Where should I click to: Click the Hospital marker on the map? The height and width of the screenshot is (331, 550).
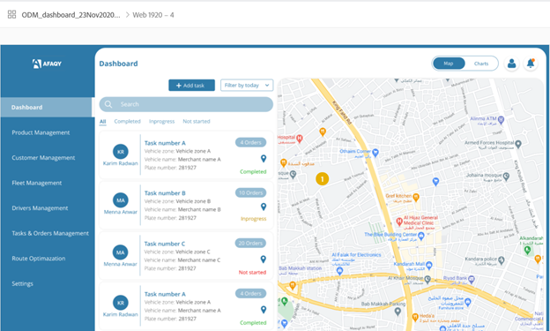[300, 139]
